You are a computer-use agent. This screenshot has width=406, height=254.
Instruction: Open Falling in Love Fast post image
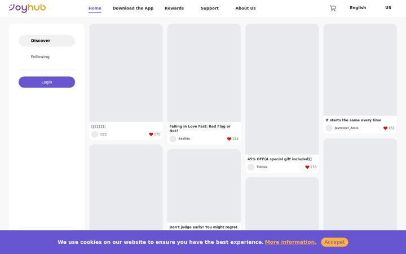point(204,73)
